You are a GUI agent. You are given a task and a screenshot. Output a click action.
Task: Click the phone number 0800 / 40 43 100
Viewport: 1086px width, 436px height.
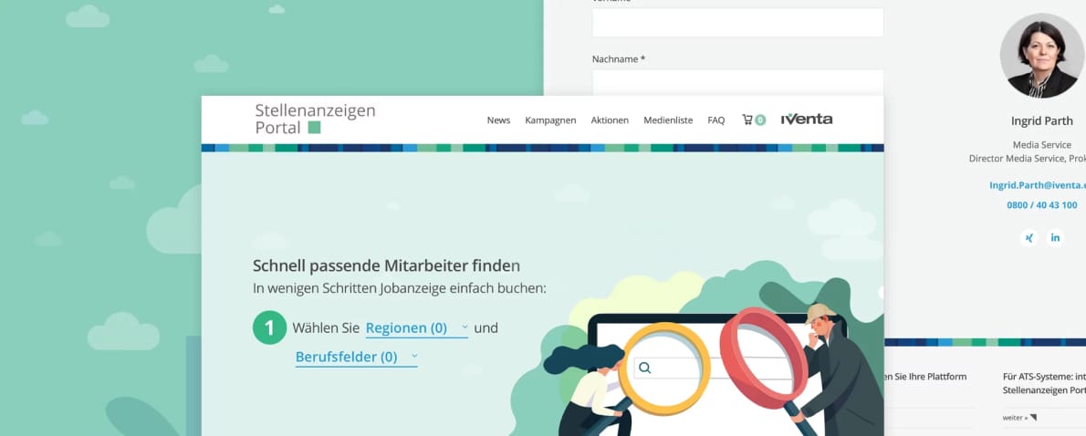click(x=1041, y=205)
